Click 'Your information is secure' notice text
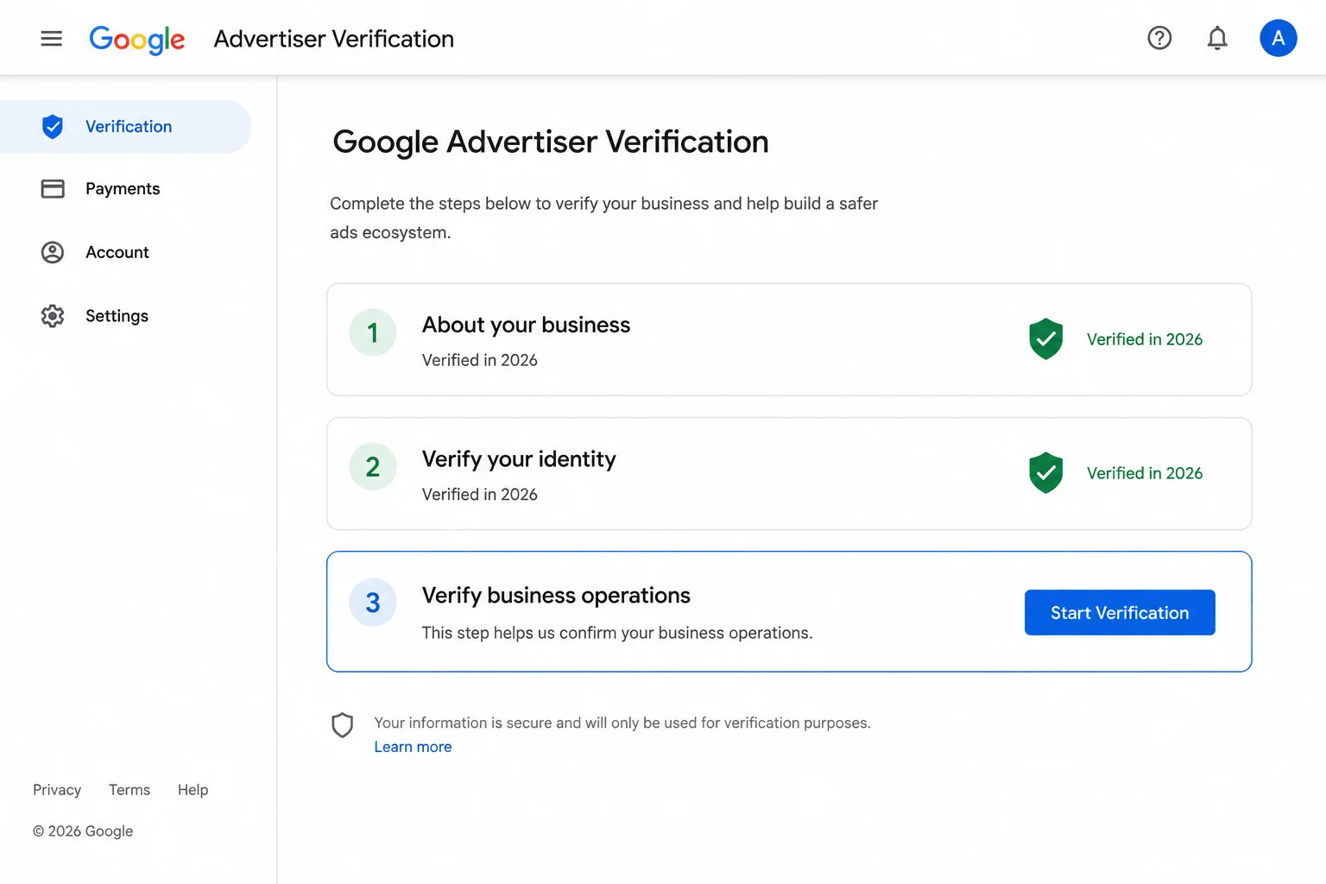The width and height of the screenshot is (1326, 884). coord(622,723)
